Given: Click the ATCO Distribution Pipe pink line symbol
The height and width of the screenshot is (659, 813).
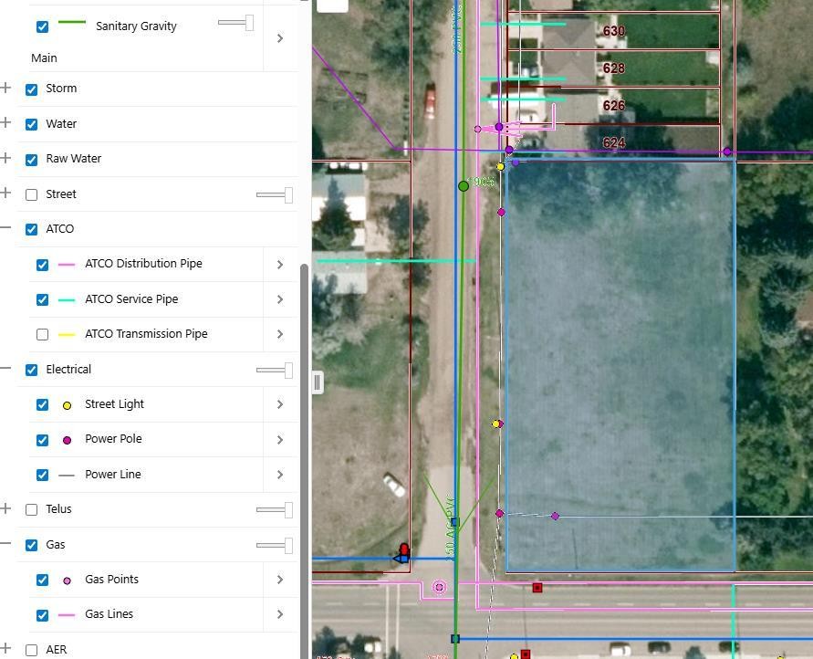Looking at the screenshot, I should point(66,264).
